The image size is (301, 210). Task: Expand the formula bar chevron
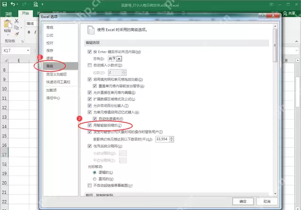click(297, 51)
